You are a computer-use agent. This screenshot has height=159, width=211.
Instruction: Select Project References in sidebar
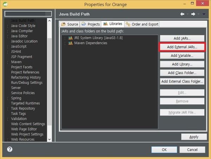tap(25, 72)
